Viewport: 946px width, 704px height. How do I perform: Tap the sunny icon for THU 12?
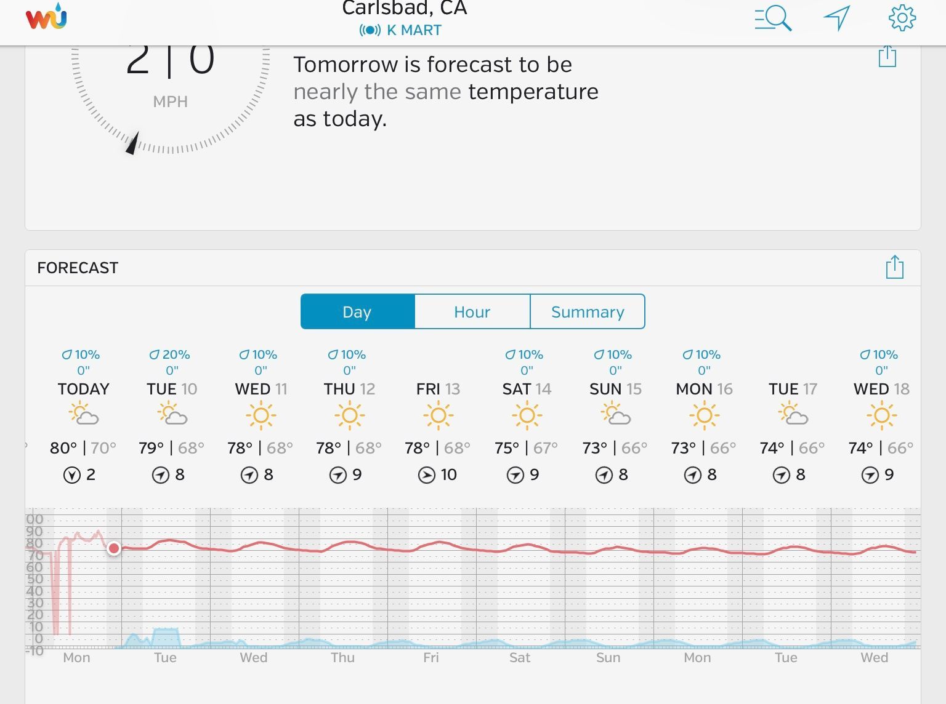(x=350, y=415)
